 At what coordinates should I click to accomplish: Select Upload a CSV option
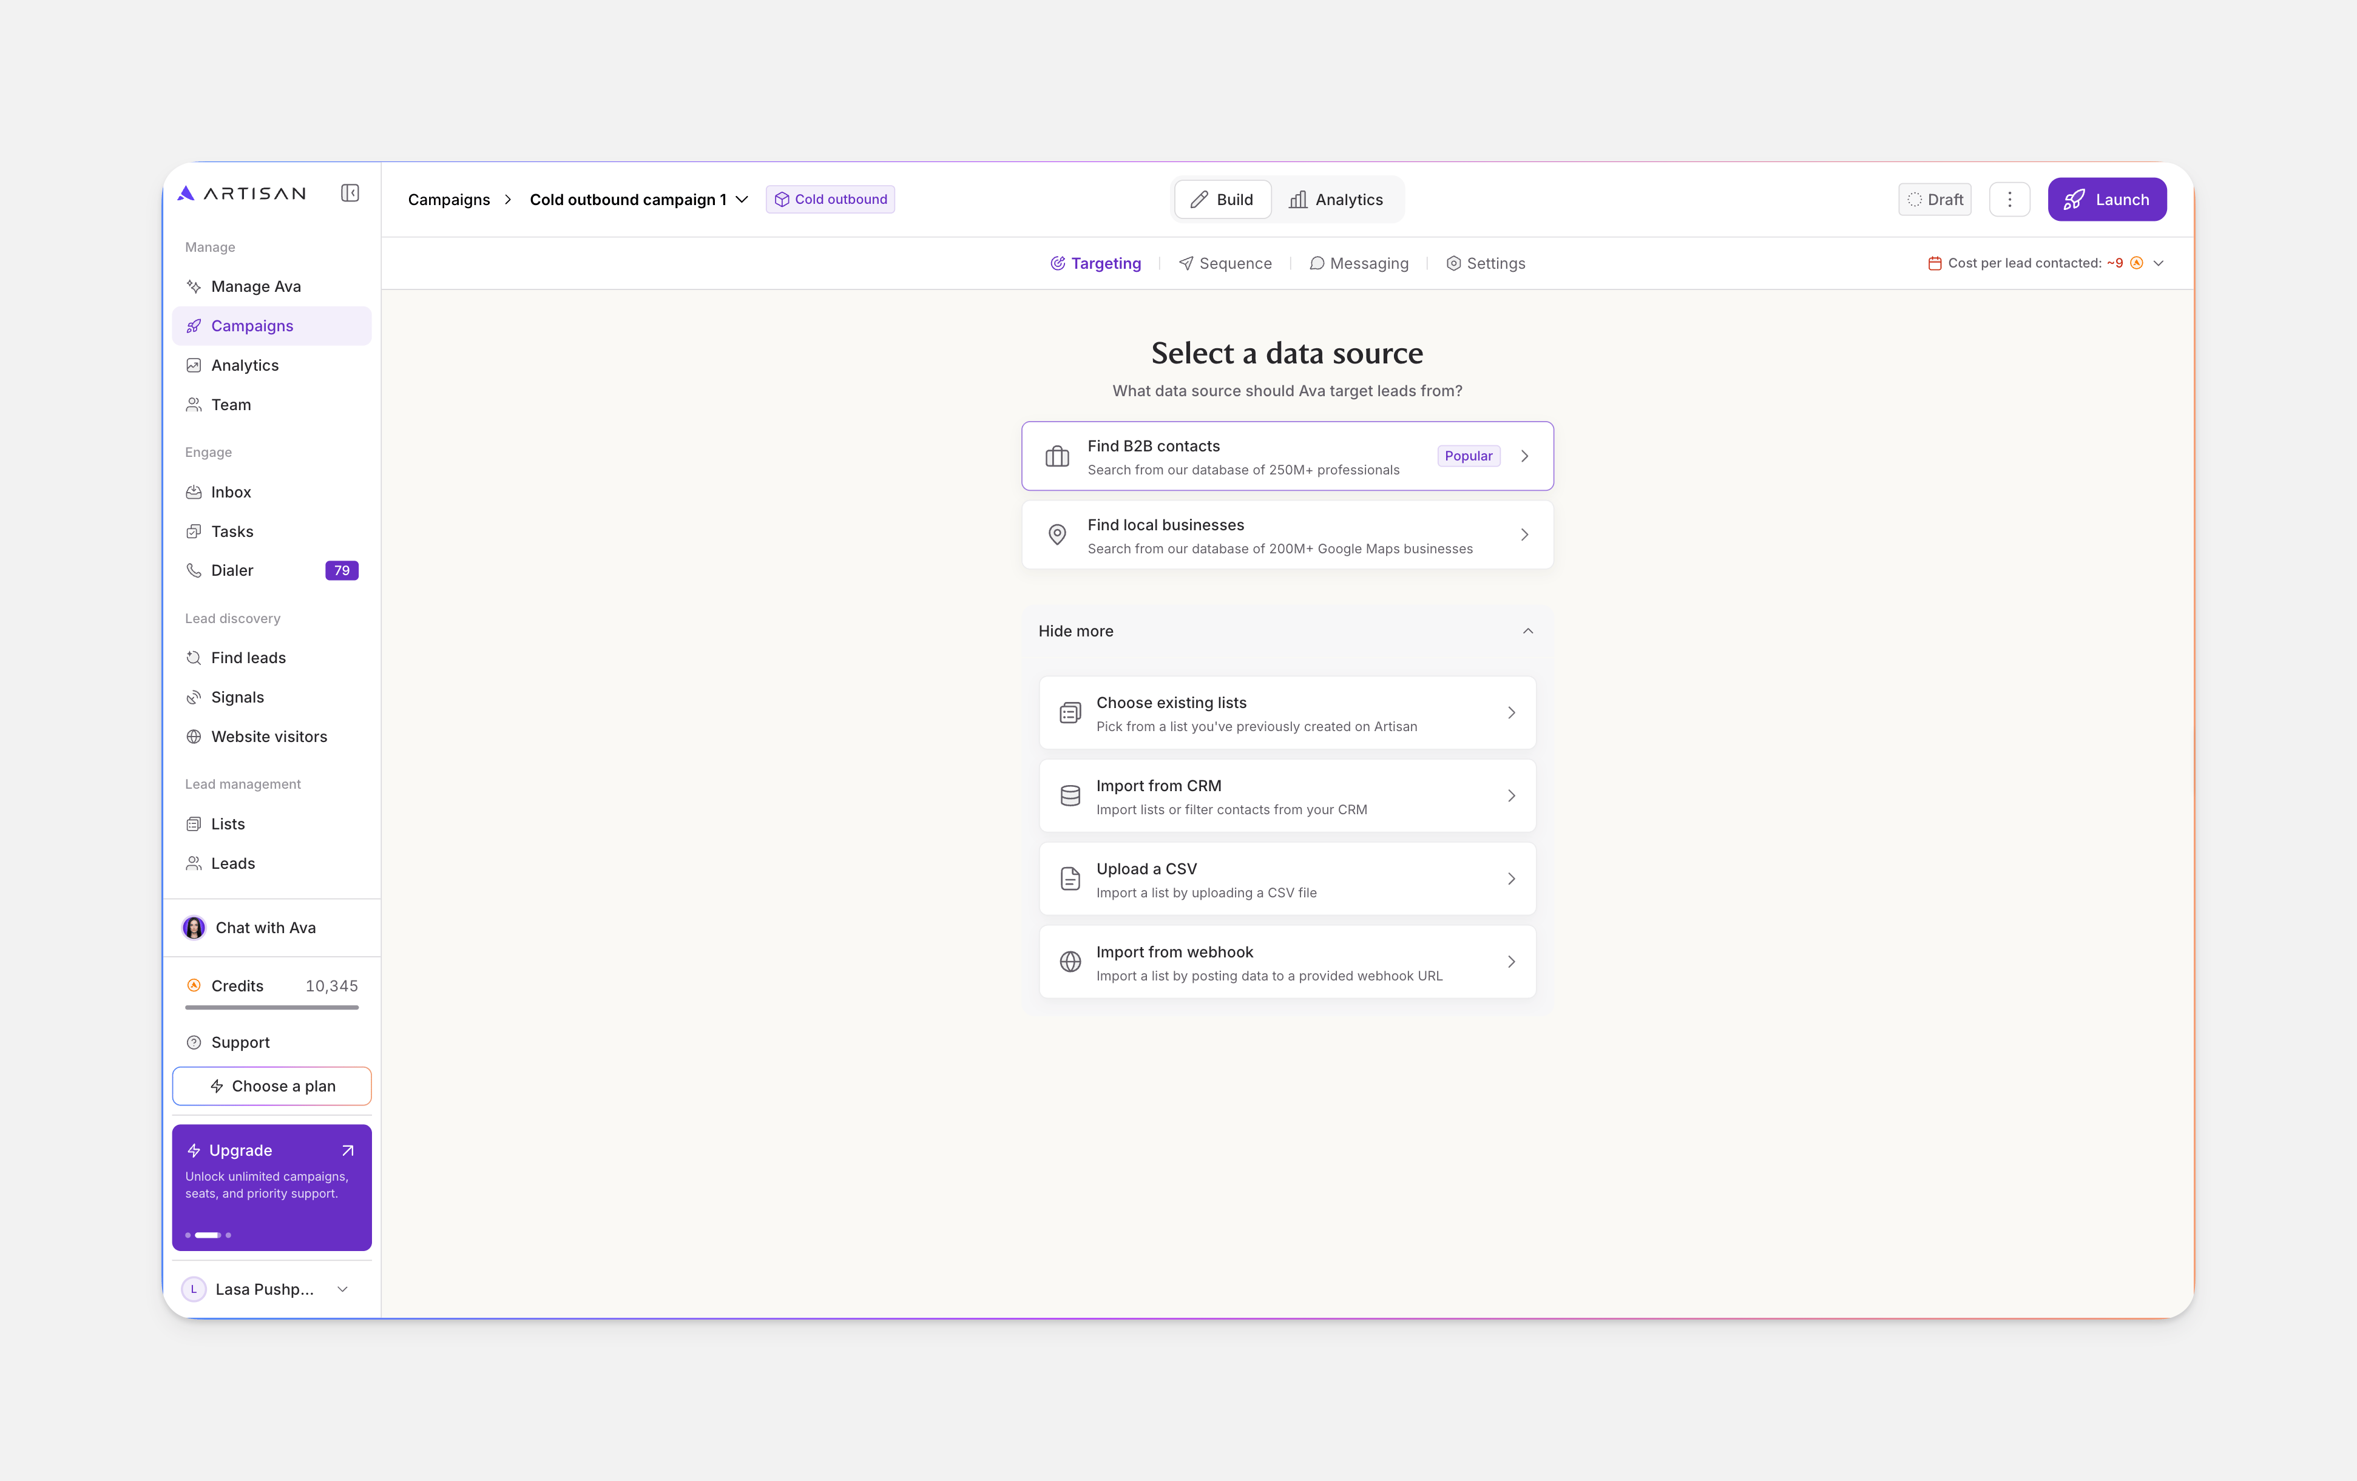point(1287,880)
